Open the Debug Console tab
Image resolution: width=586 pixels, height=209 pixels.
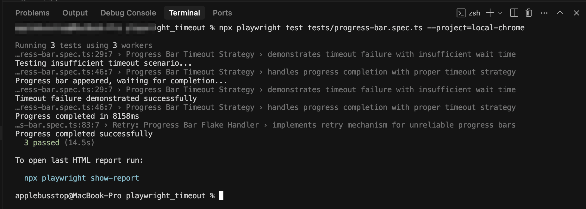[x=128, y=13]
